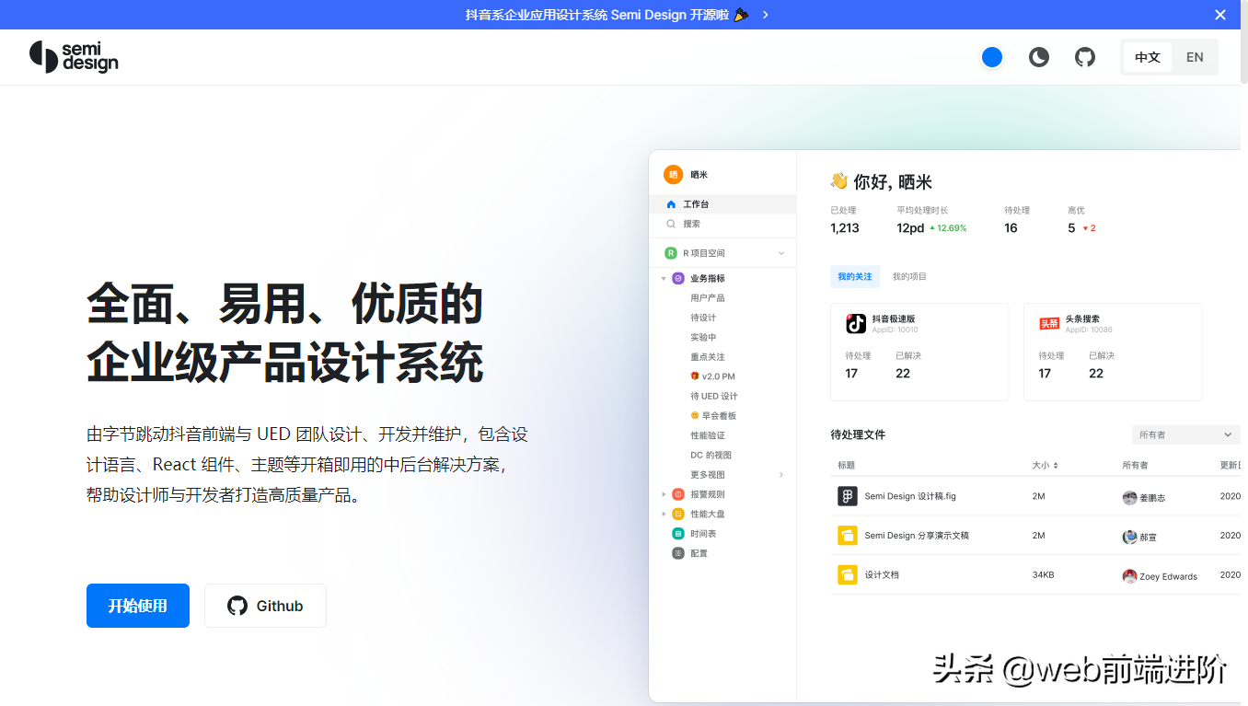This screenshot has height=706, width=1248.
Task: Expand the 报警规则 tree arrow
Action: coord(664,494)
